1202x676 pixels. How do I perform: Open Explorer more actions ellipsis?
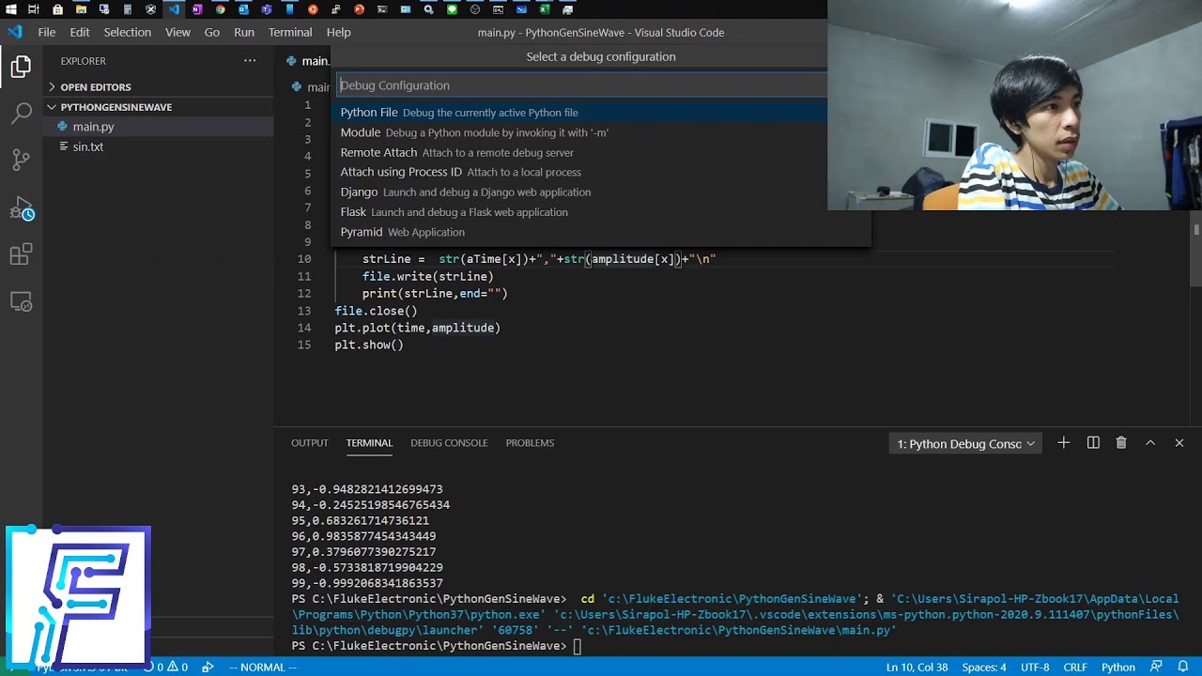point(250,61)
